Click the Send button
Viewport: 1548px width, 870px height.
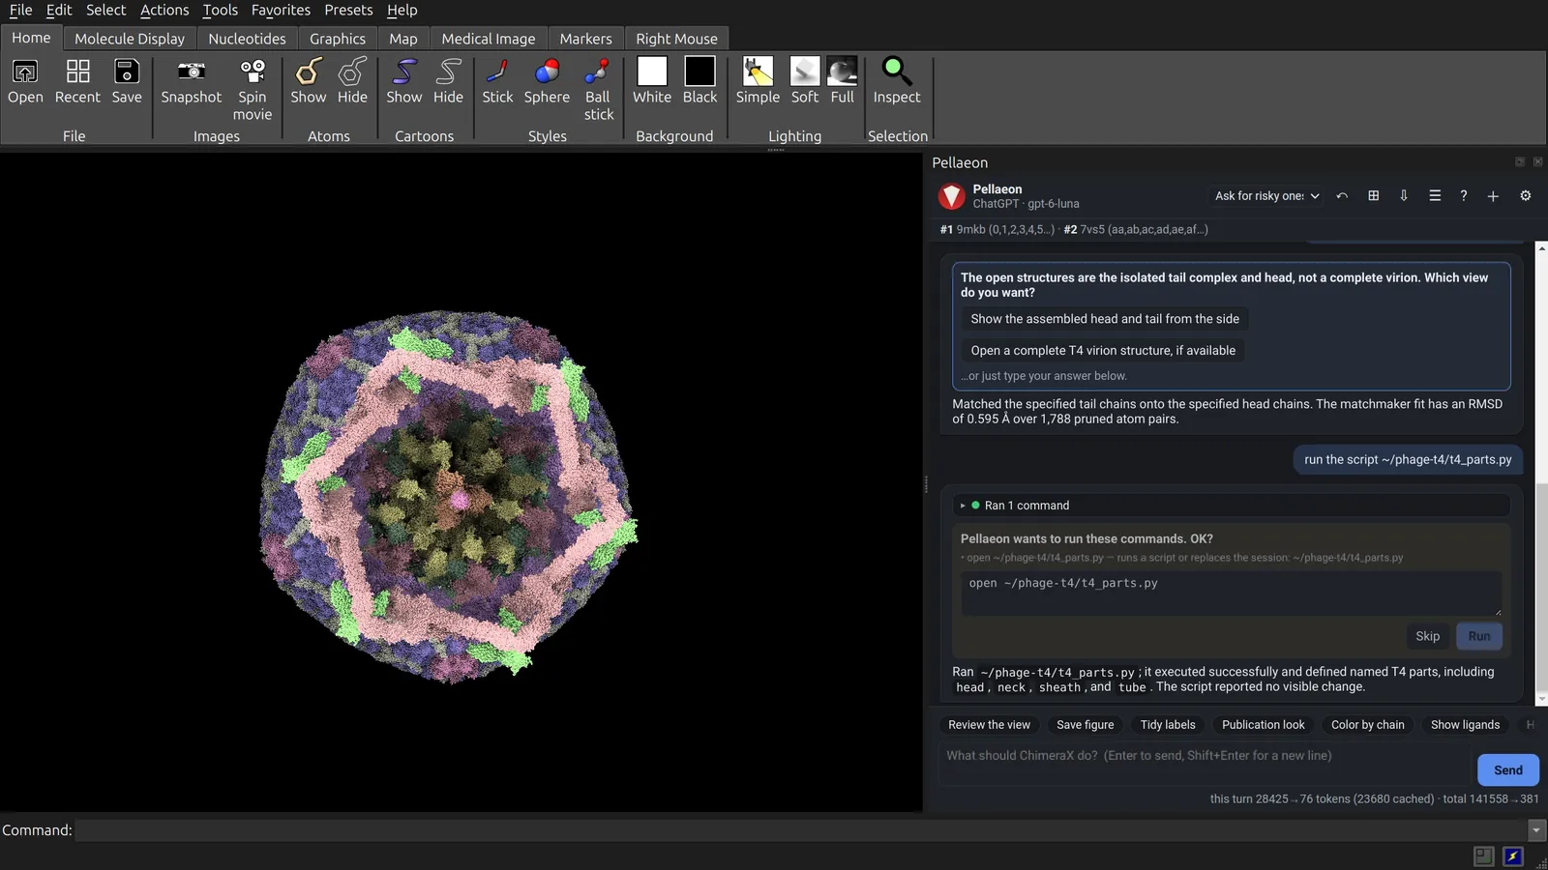pyautogui.click(x=1508, y=770)
